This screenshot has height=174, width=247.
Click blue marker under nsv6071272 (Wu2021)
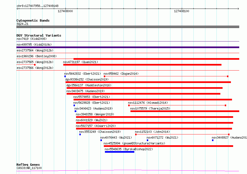pyautogui.click(x=147, y=140)
